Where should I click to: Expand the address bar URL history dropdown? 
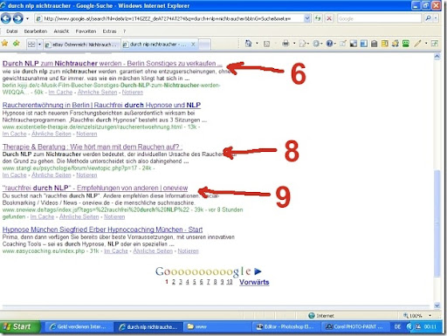[307, 18]
